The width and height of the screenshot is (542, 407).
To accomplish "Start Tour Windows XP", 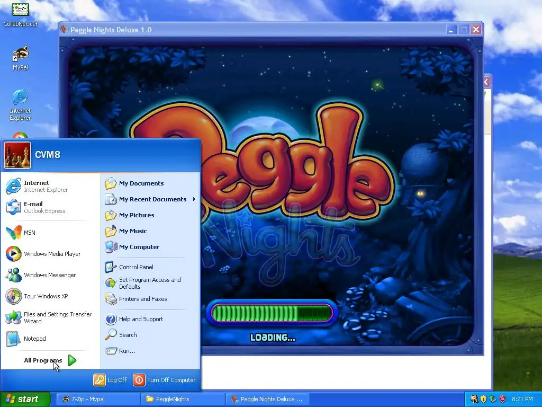I will point(51,296).
